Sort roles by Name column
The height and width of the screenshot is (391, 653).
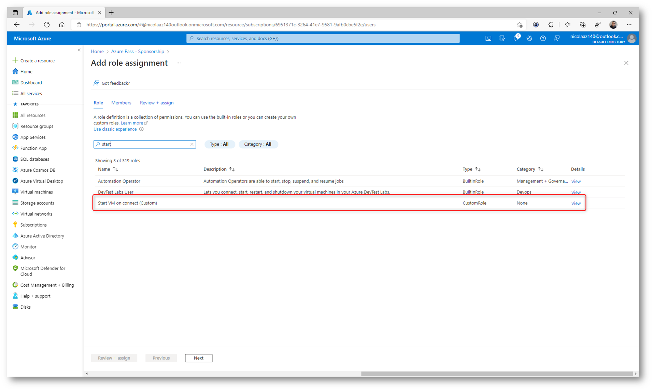click(108, 169)
